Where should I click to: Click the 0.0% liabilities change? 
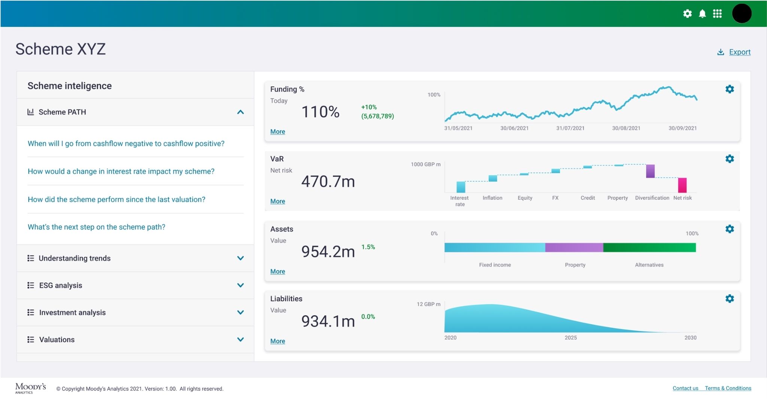click(368, 316)
